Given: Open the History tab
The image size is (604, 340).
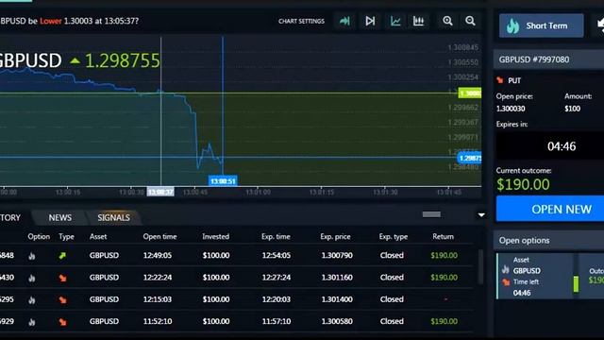Looking at the screenshot, I should [10, 218].
